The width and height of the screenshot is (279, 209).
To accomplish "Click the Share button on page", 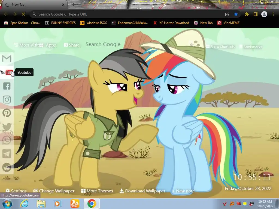I will tap(72, 45).
